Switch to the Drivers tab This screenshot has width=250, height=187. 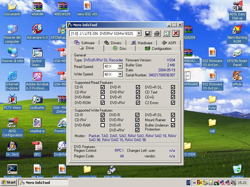click(x=113, y=43)
